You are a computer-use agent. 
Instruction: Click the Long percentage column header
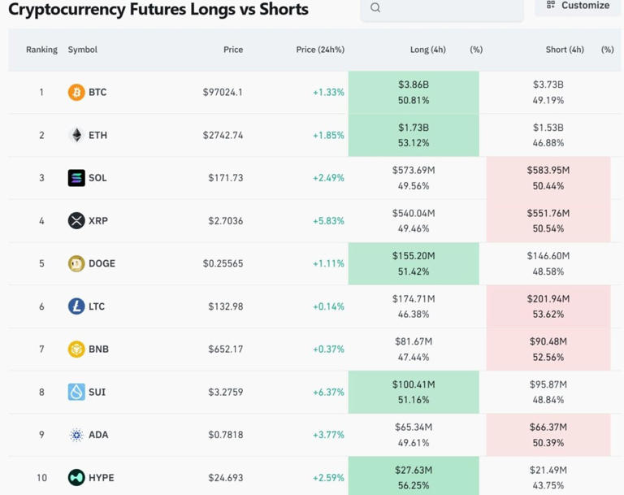[x=476, y=50]
